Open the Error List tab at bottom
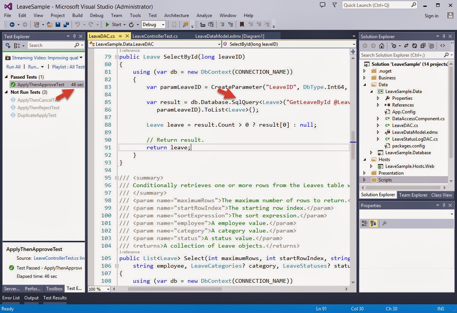Screen dimensions: 457x313 coord(11,298)
